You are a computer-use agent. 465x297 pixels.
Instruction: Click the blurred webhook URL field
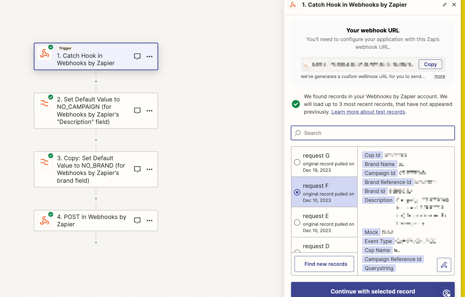click(359, 64)
